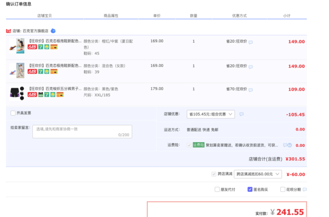Click the credit card badge on the 45码 slipper

[54, 47]
